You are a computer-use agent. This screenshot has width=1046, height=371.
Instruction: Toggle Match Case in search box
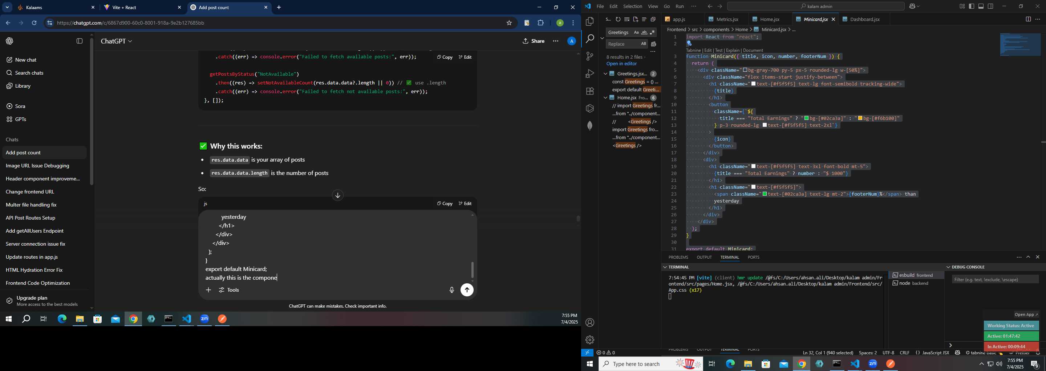(x=636, y=32)
